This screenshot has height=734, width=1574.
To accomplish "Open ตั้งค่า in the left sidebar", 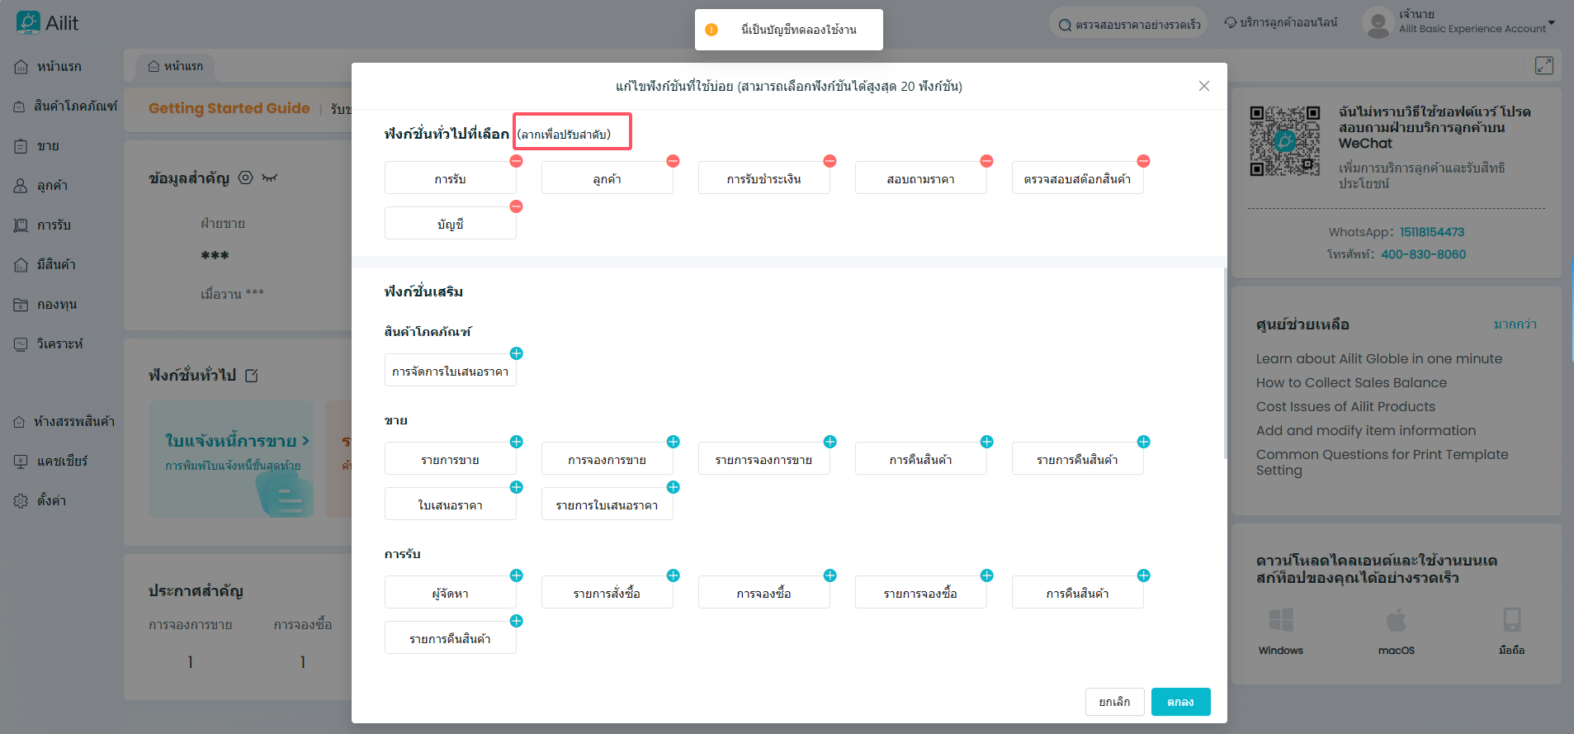I will [51, 500].
